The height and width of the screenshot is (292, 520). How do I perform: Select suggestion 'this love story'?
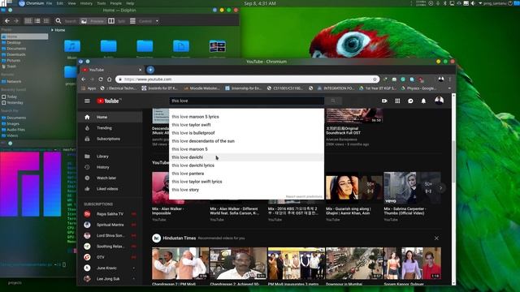tap(246, 190)
